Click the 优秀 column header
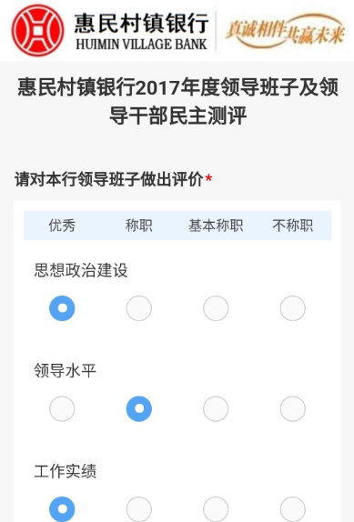Viewport: 354px width, 522px height. 62,226
